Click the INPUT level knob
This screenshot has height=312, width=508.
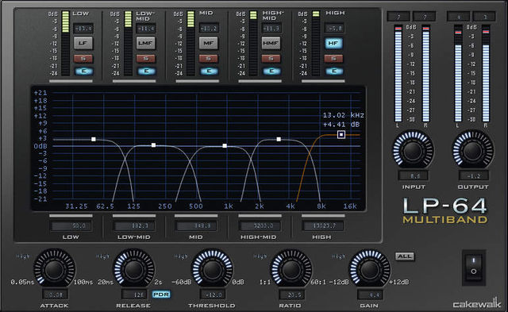click(413, 150)
